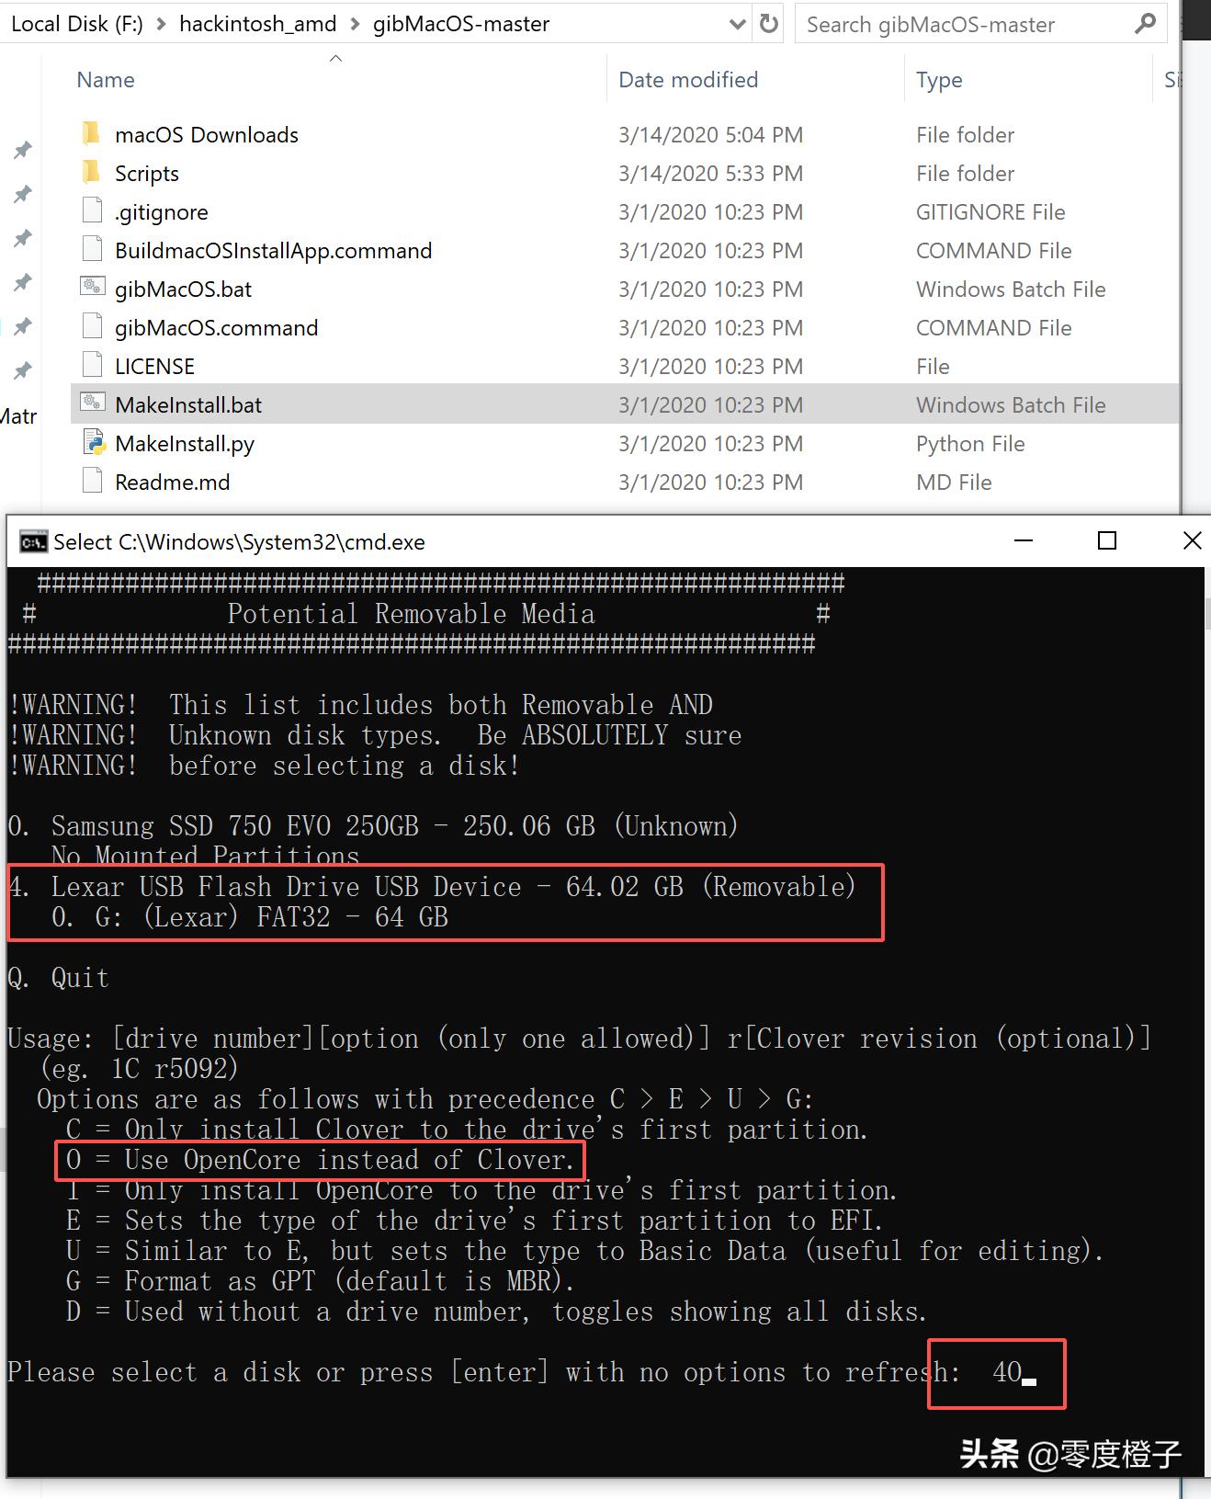Screen dimensions: 1211x1499
Task: Select the LICENSE file icon
Action: (92, 366)
